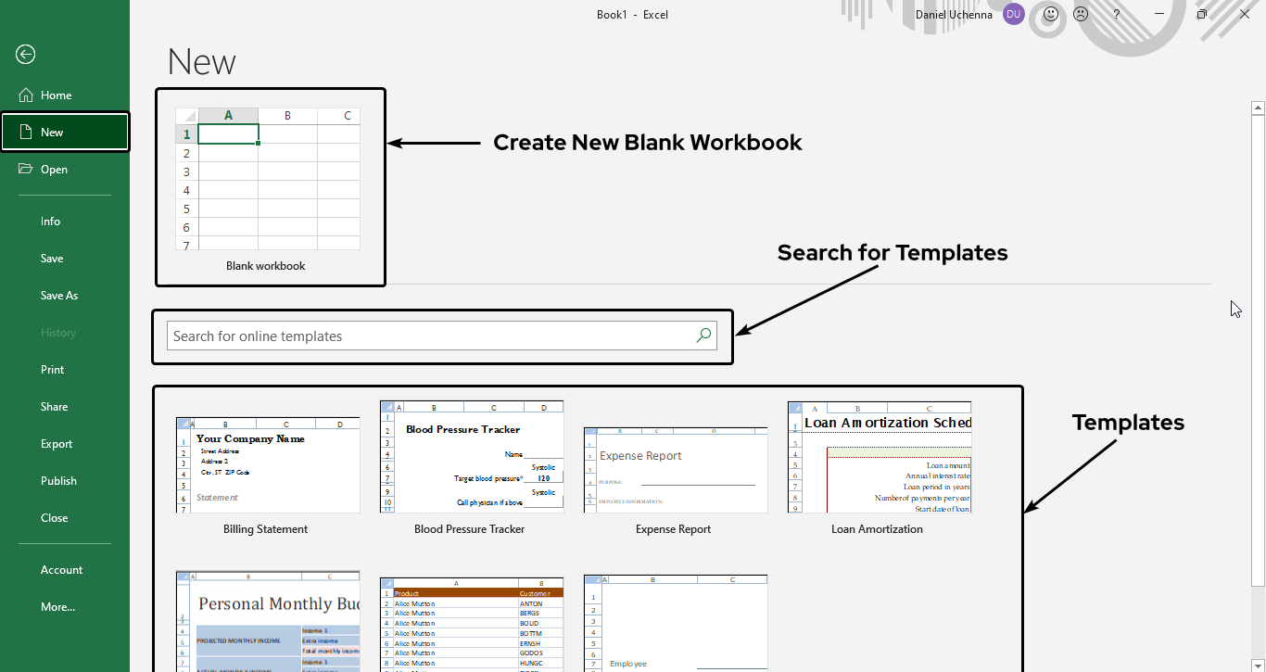Screen dimensions: 1266x672
Task: Click the DU account avatar
Action: (1013, 14)
